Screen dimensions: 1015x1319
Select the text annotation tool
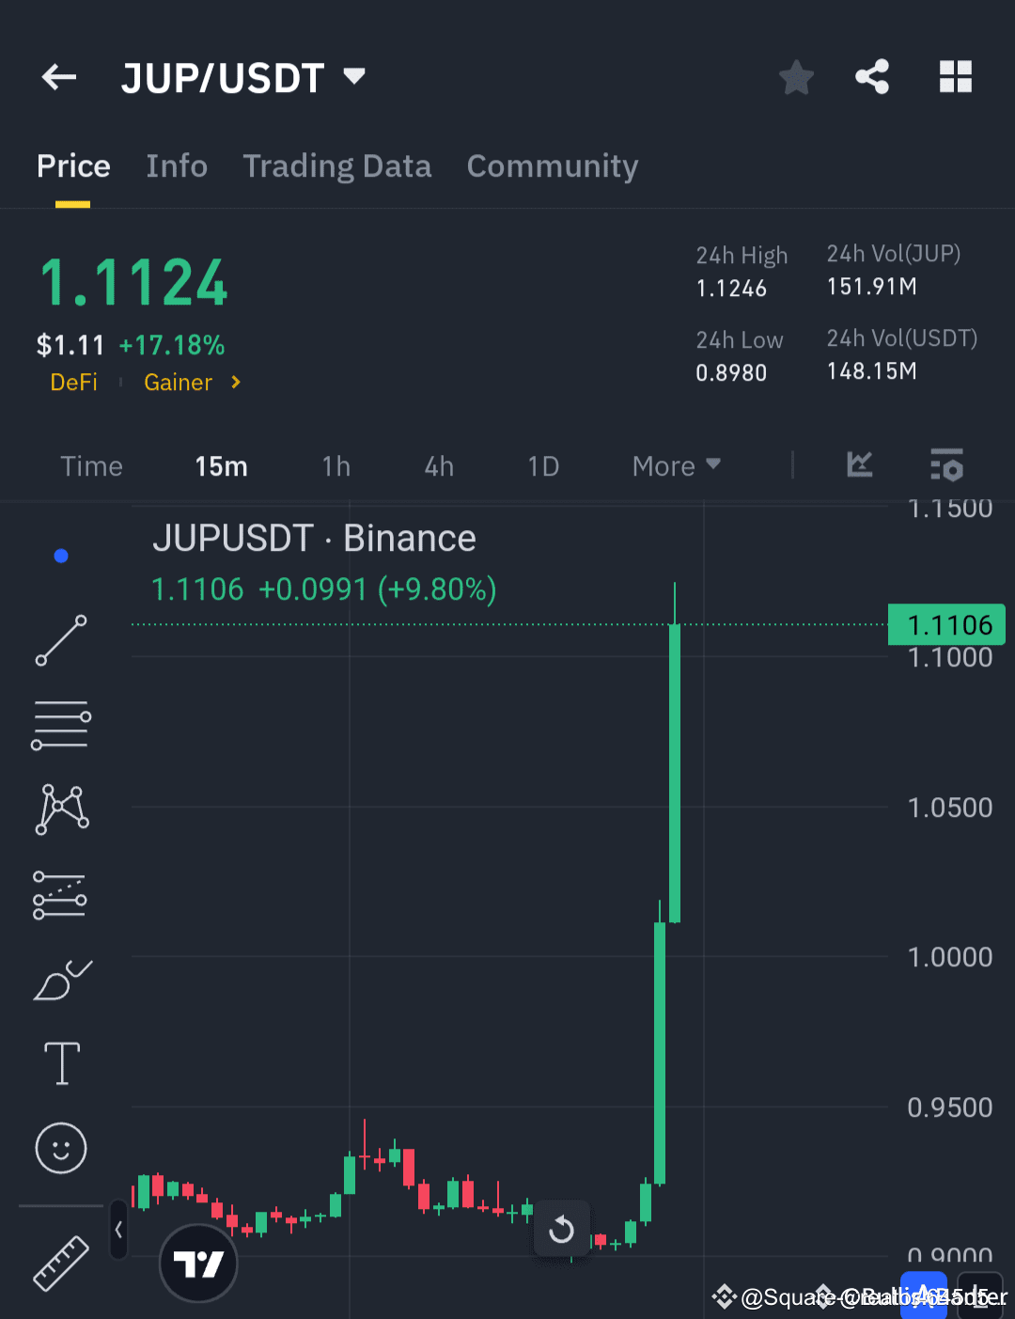tap(60, 1063)
